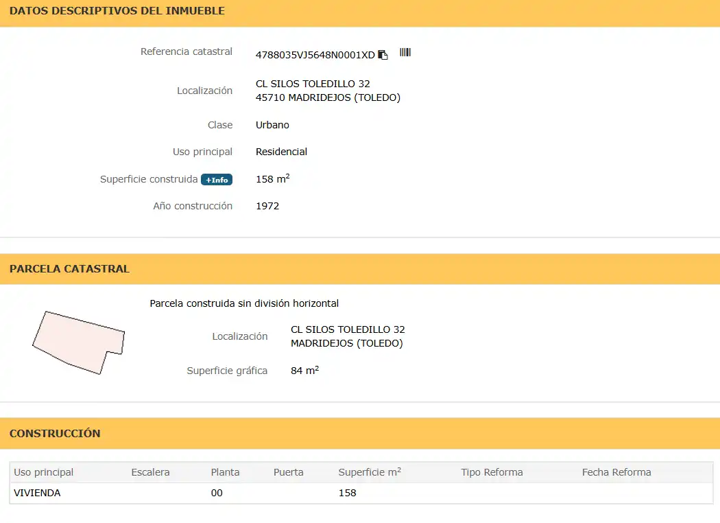Select the property address CL SILOS TOLEDILLO 32
This screenshot has width=720, height=523.
pyautogui.click(x=313, y=84)
